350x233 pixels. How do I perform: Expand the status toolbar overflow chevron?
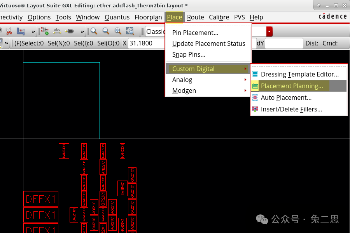point(7,43)
